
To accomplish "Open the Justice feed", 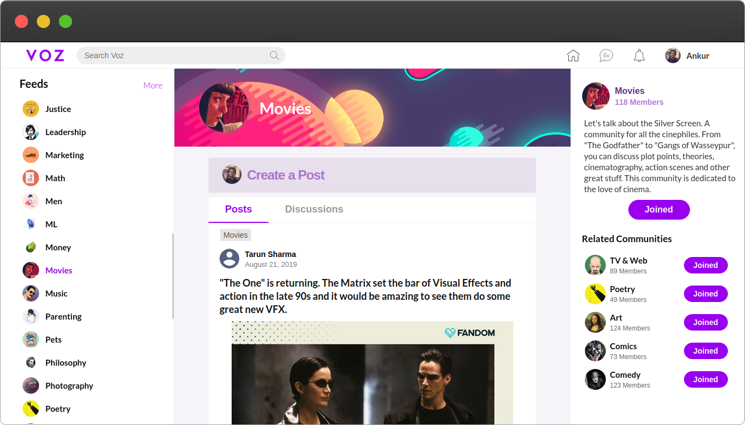I will pyautogui.click(x=58, y=109).
